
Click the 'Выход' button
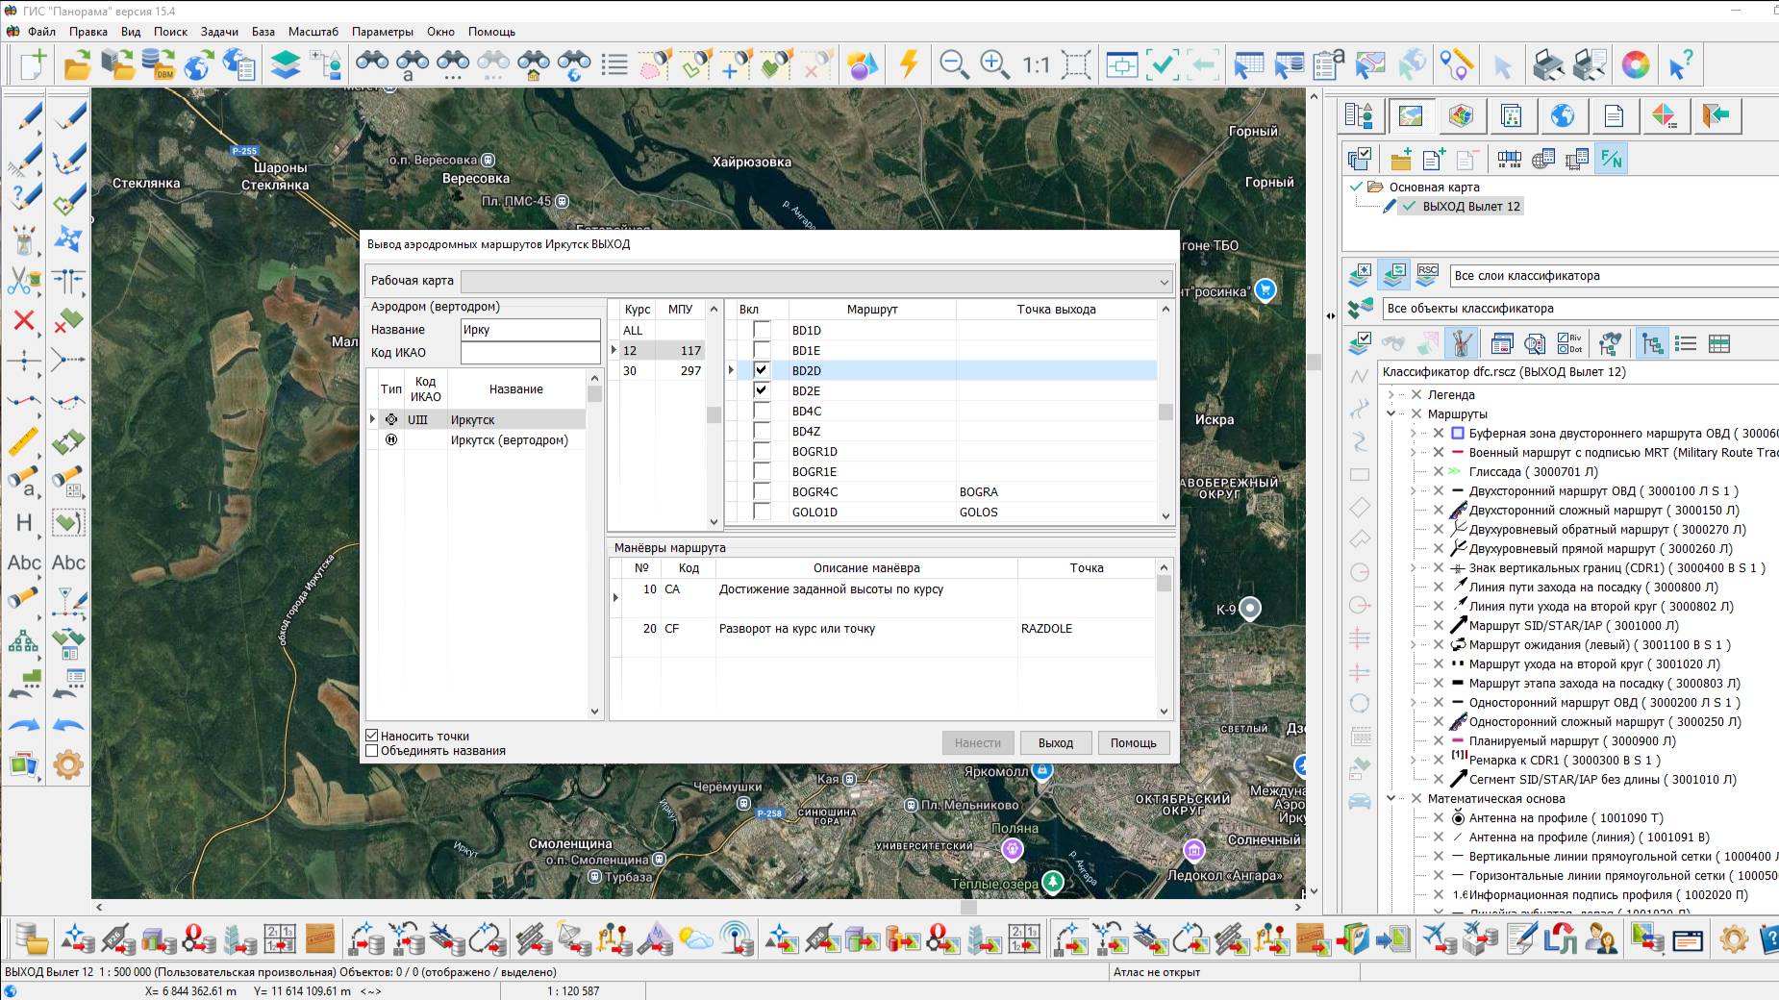tap(1055, 743)
